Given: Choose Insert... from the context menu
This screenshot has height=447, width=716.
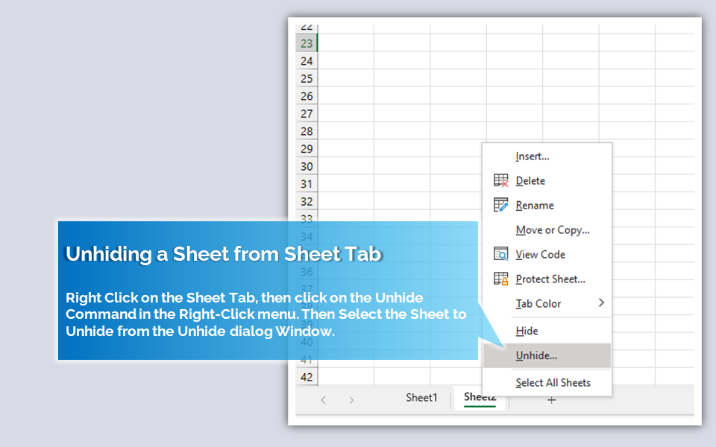Looking at the screenshot, I should point(532,156).
